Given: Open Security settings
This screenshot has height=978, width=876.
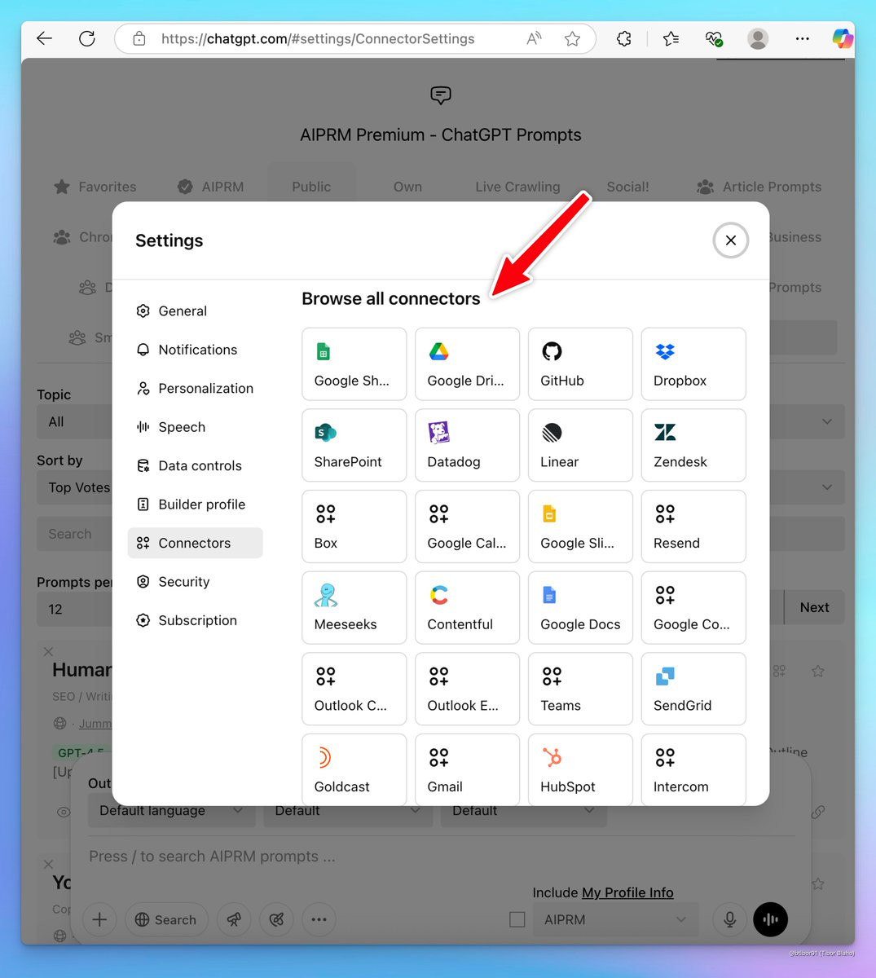Looking at the screenshot, I should [195, 582].
